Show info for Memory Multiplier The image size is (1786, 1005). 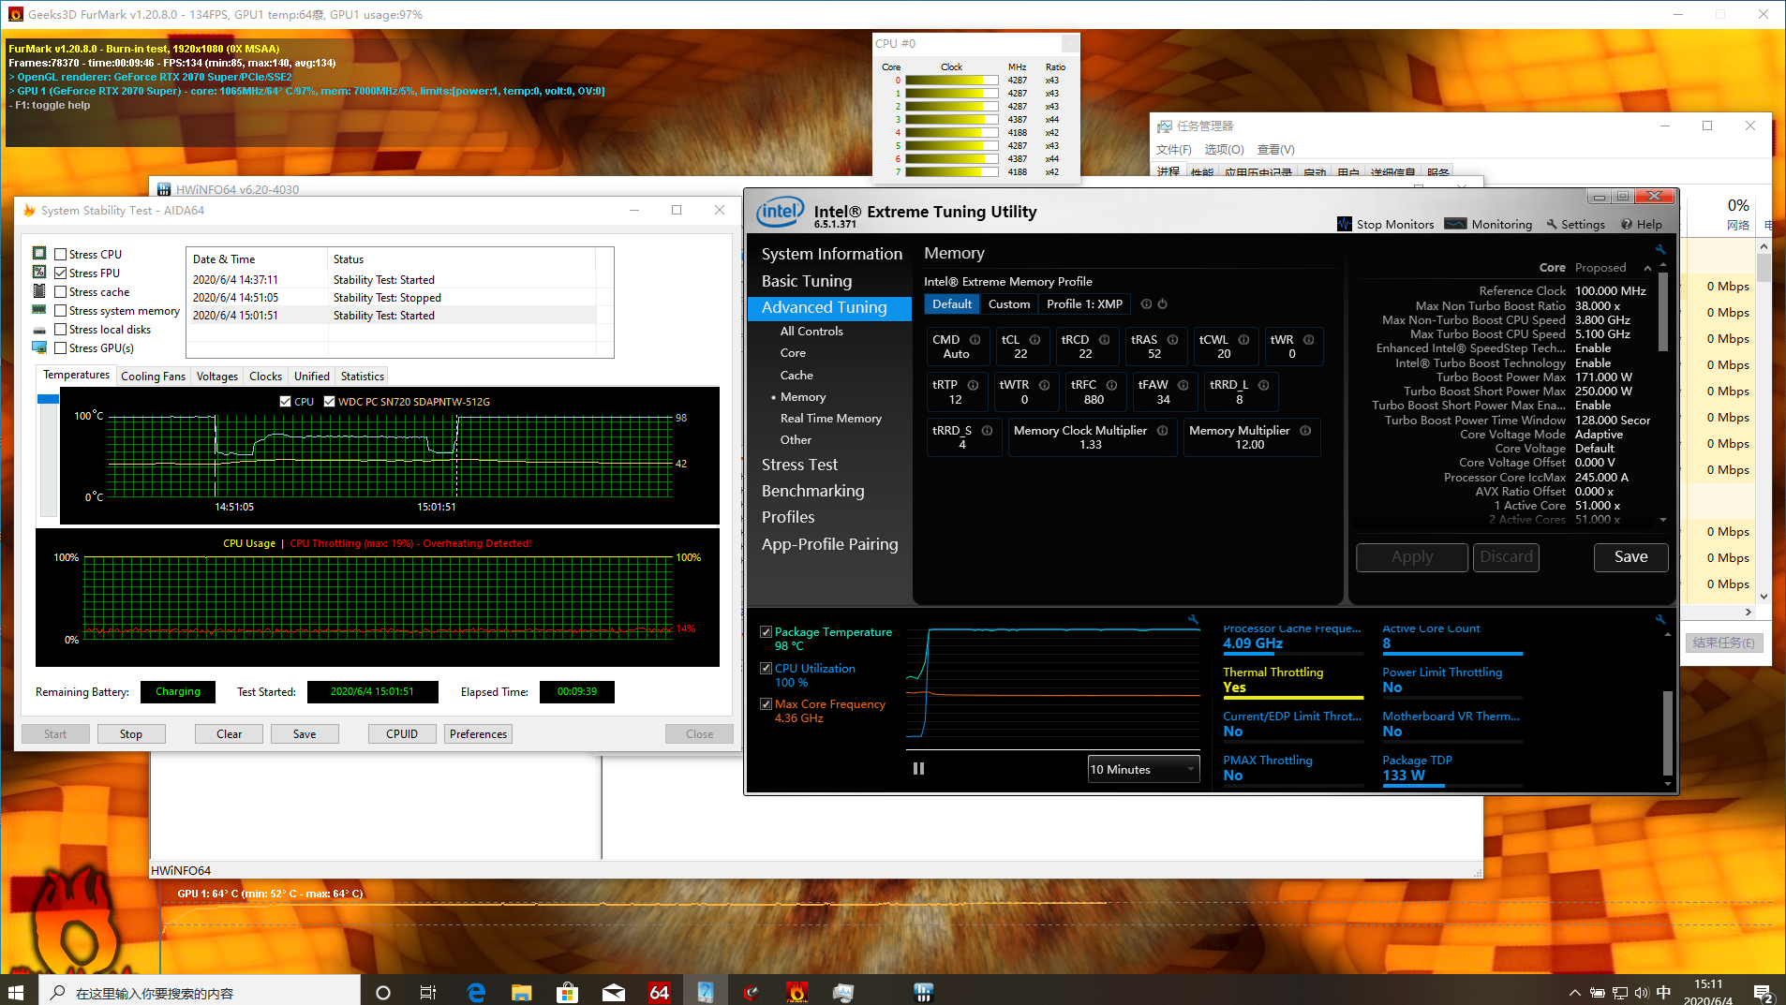point(1304,431)
